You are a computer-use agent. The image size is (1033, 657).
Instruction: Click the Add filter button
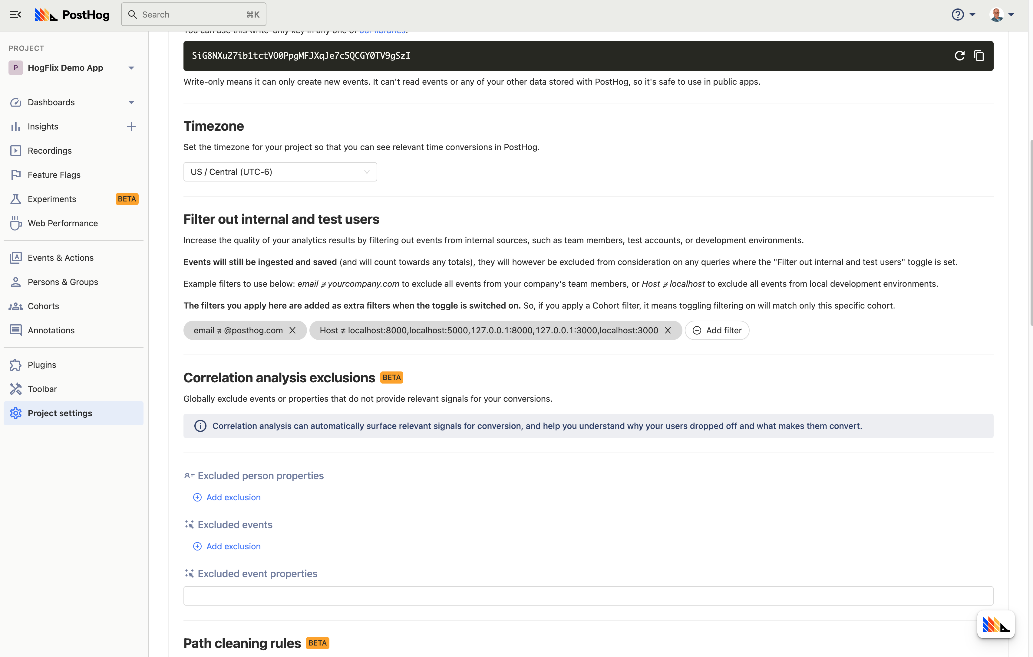click(x=717, y=330)
